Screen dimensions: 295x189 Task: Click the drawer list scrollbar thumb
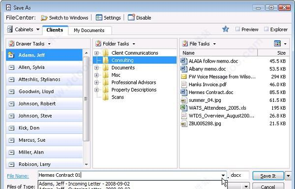coord(86,99)
